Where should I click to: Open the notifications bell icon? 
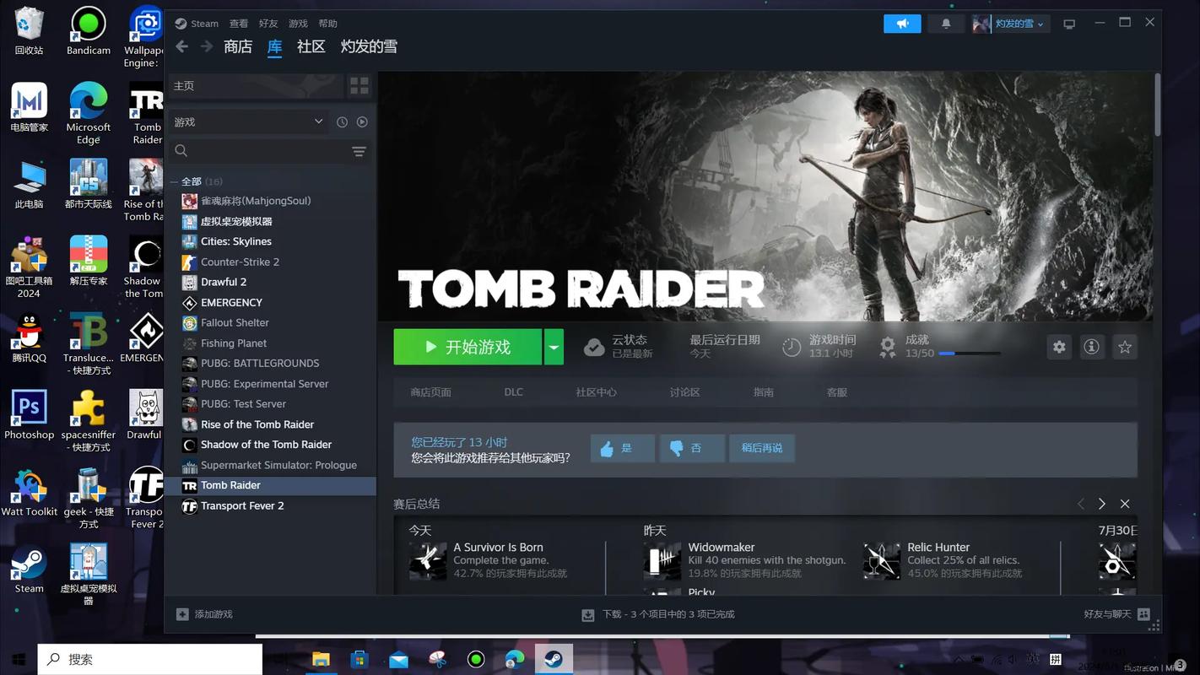click(x=946, y=24)
